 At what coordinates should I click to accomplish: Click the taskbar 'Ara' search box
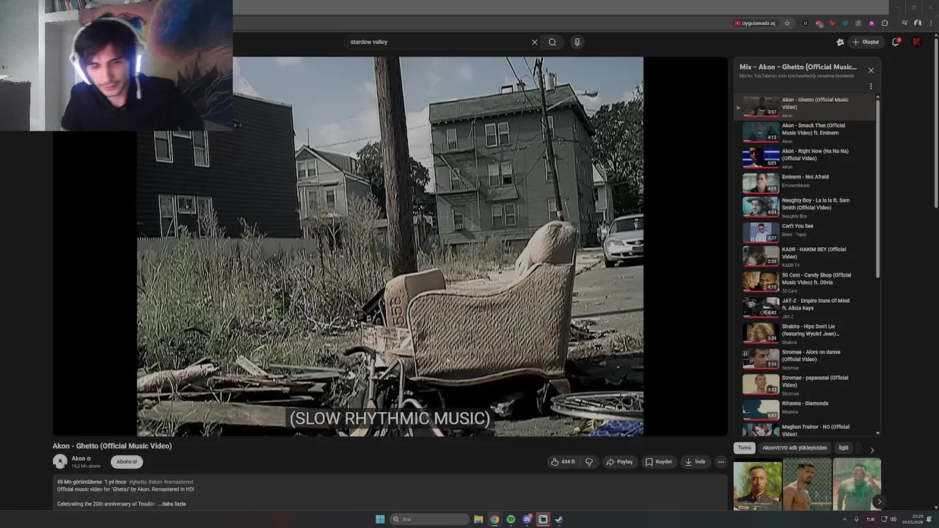coord(429,519)
